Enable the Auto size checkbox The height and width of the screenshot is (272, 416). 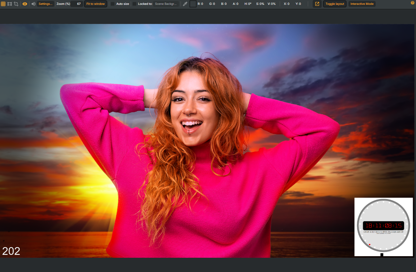coord(113,4)
